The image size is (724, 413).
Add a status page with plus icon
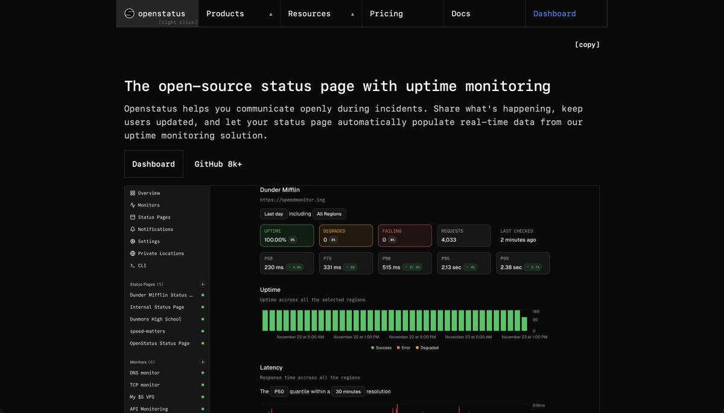click(x=203, y=284)
